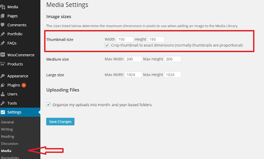264x159 pixels.
Task: Click the 'Crop thumbnail to exact dimensions' label text
Action: [x=177, y=45]
